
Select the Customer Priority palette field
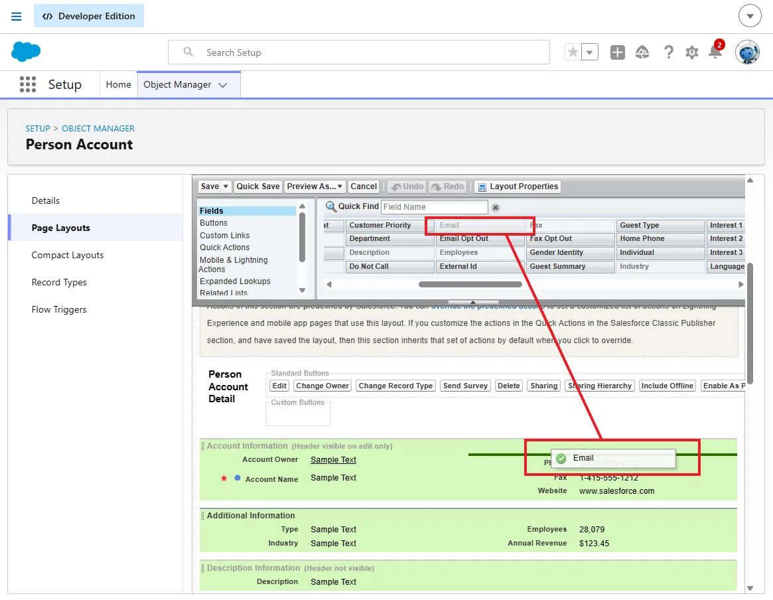tap(390, 225)
